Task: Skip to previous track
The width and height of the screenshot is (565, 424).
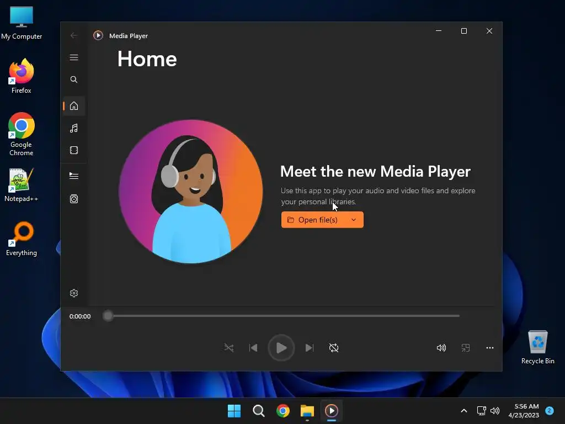Action: pyautogui.click(x=253, y=348)
